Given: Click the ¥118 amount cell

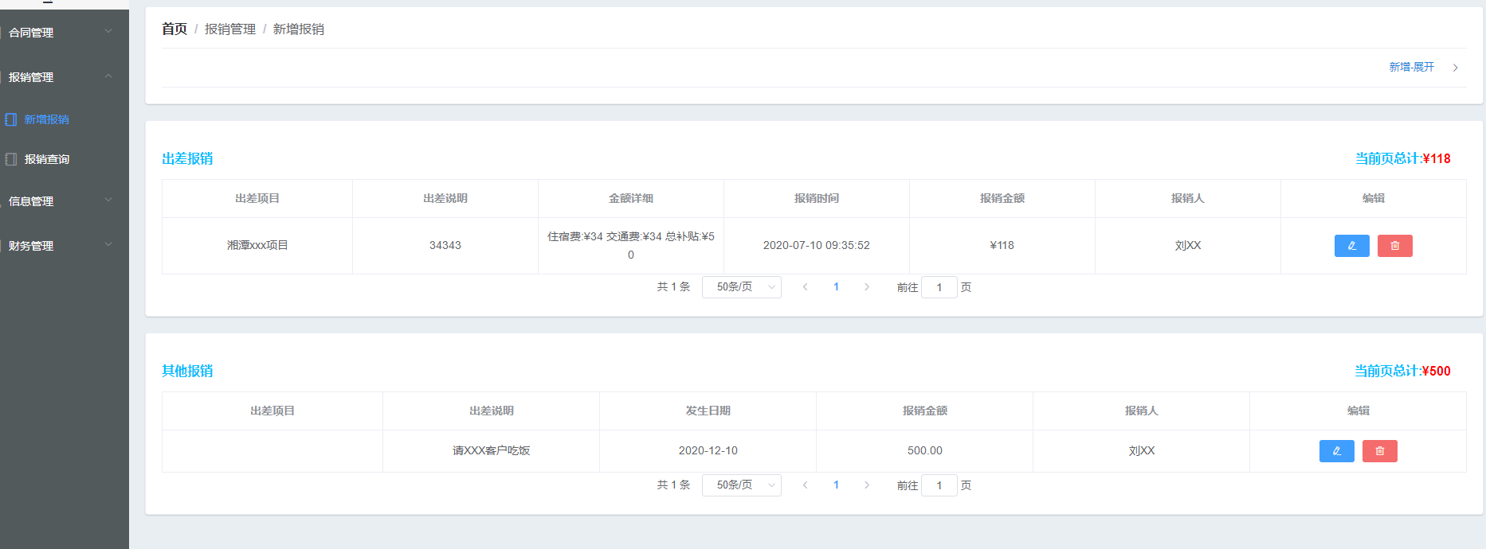Looking at the screenshot, I should click(1002, 246).
